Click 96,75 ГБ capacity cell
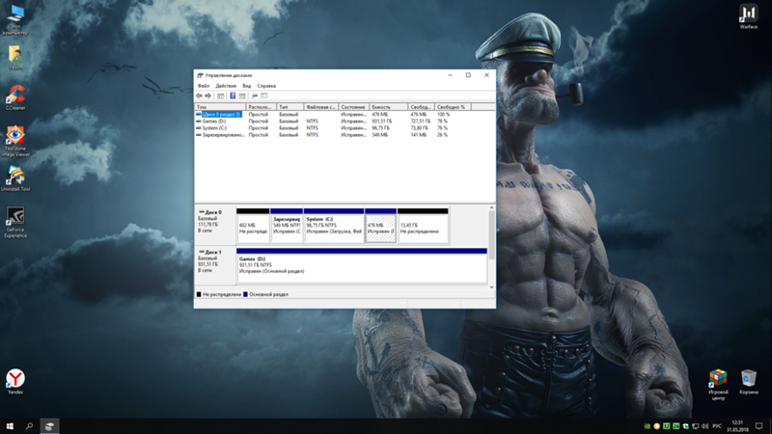This screenshot has height=434, width=772. [381, 128]
